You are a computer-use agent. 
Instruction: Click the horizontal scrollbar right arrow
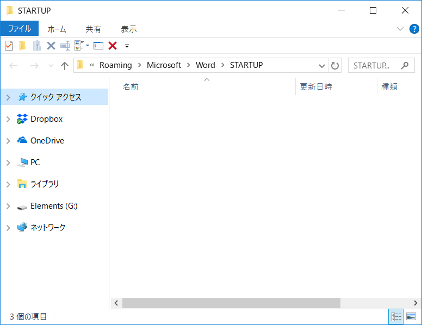pos(417,303)
